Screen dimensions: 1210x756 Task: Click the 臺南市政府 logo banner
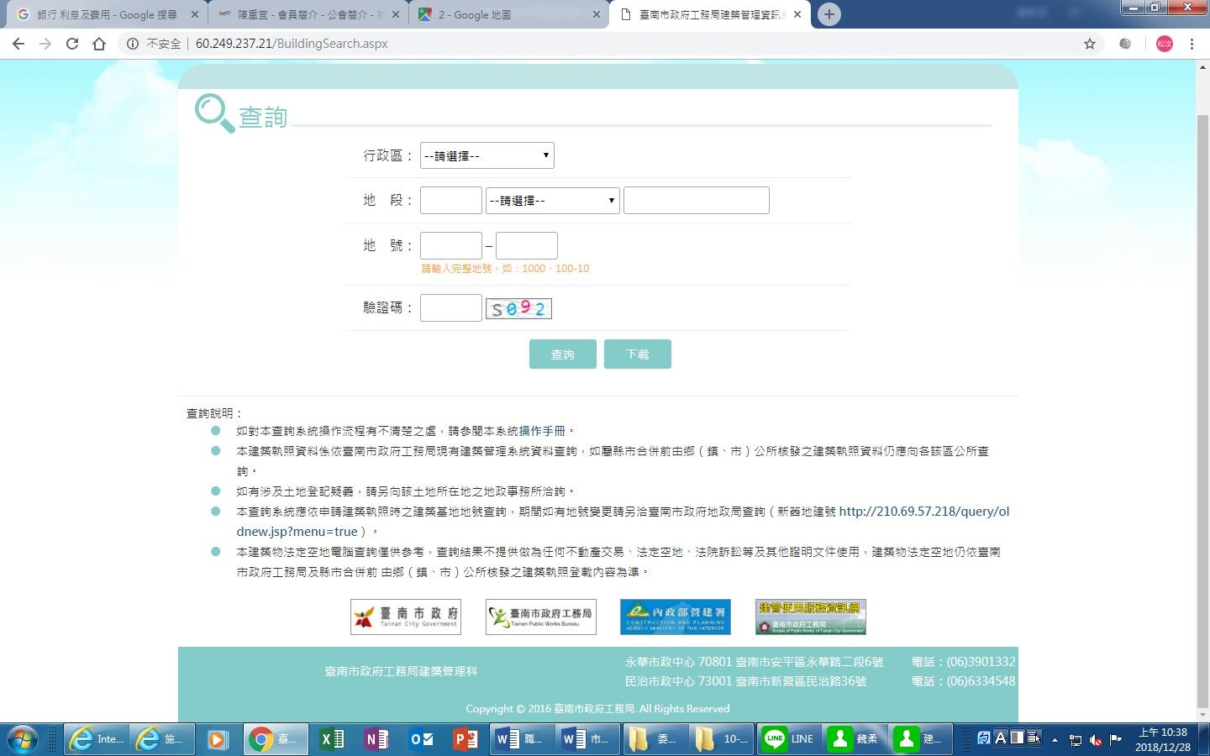coord(406,617)
